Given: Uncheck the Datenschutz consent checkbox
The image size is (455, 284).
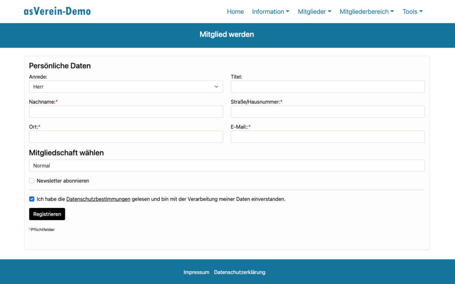Looking at the screenshot, I should click(32, 199).
